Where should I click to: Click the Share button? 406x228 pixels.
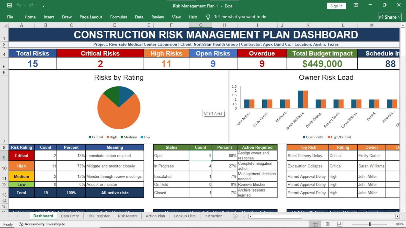click(x=390, y=17)
